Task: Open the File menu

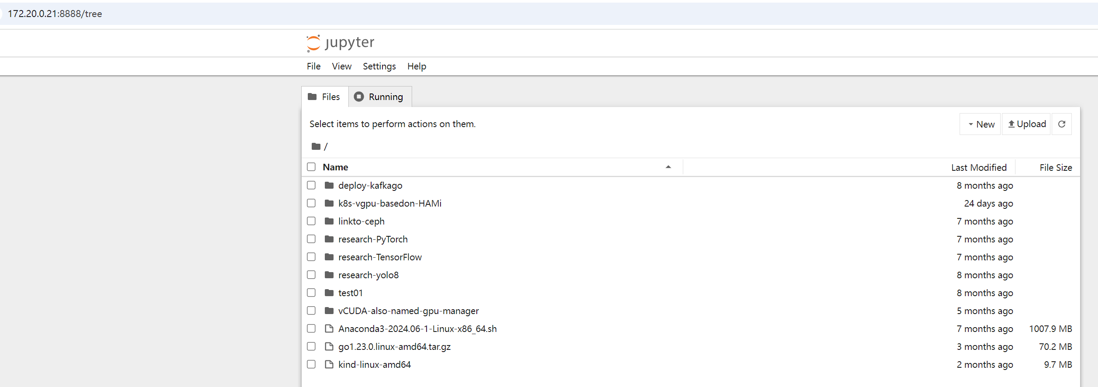Action: [x=313, y=66]
